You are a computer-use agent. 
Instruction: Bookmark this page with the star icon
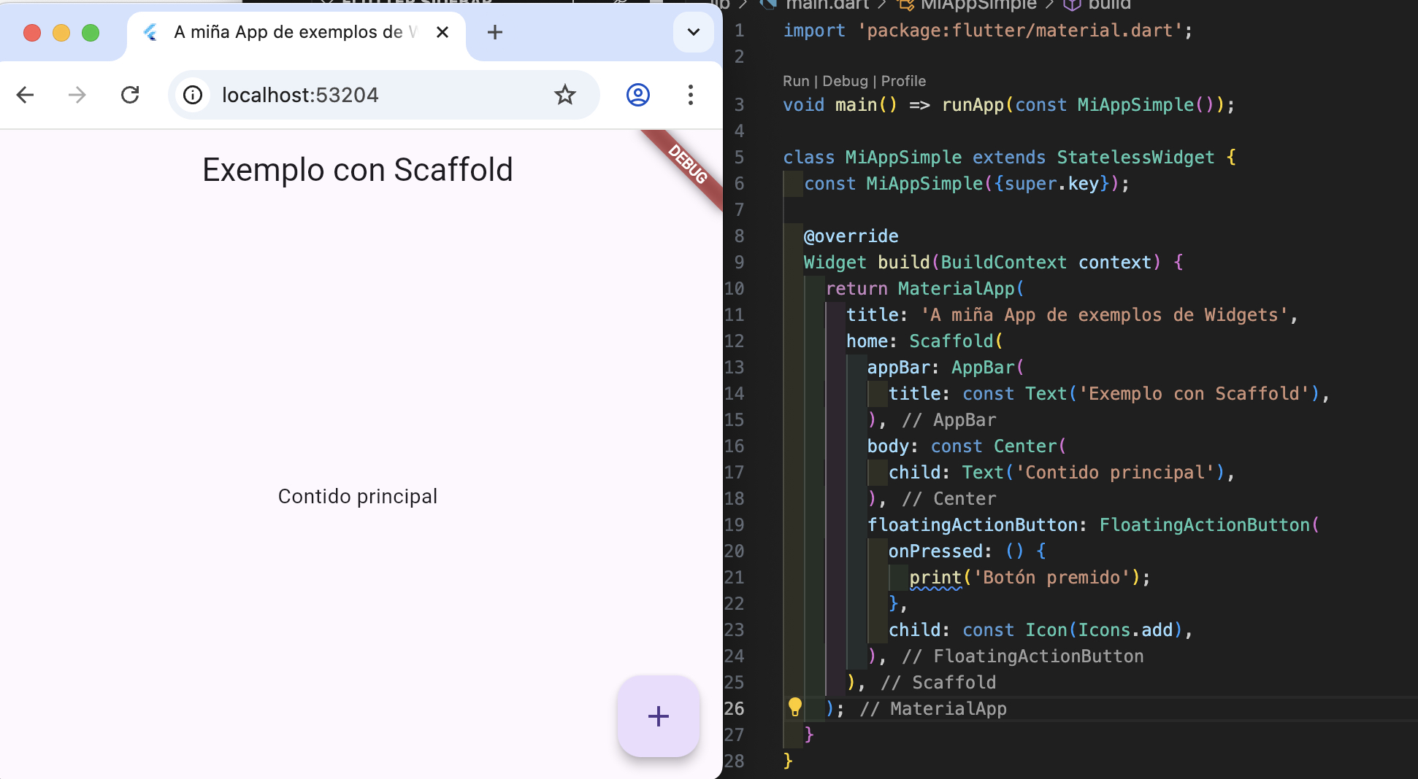[564, 95]
